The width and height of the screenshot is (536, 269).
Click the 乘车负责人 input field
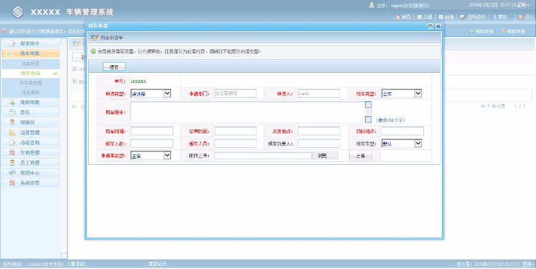319,143
